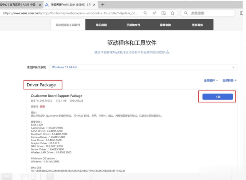Open immersive reader icon in address bar
This screenshot has width=246, height=180.
click(163, 13)
